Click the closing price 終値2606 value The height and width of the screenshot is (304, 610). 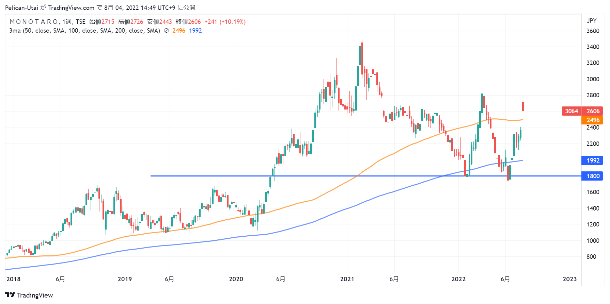(x=188, y=22)
